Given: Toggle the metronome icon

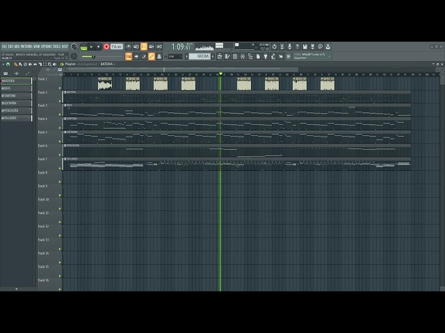Looking at the screenshot, I should pyautogui.click(x=129, y=46).
